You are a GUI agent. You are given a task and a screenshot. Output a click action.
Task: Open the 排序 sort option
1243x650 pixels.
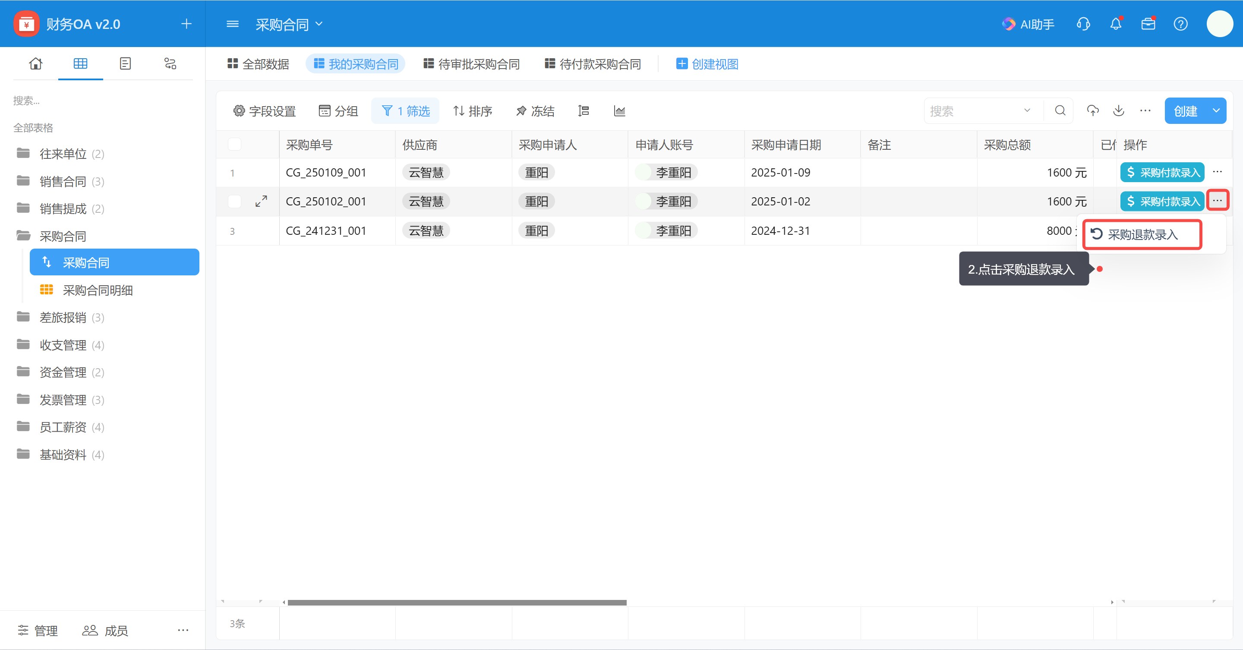click(x=473, y=111)
